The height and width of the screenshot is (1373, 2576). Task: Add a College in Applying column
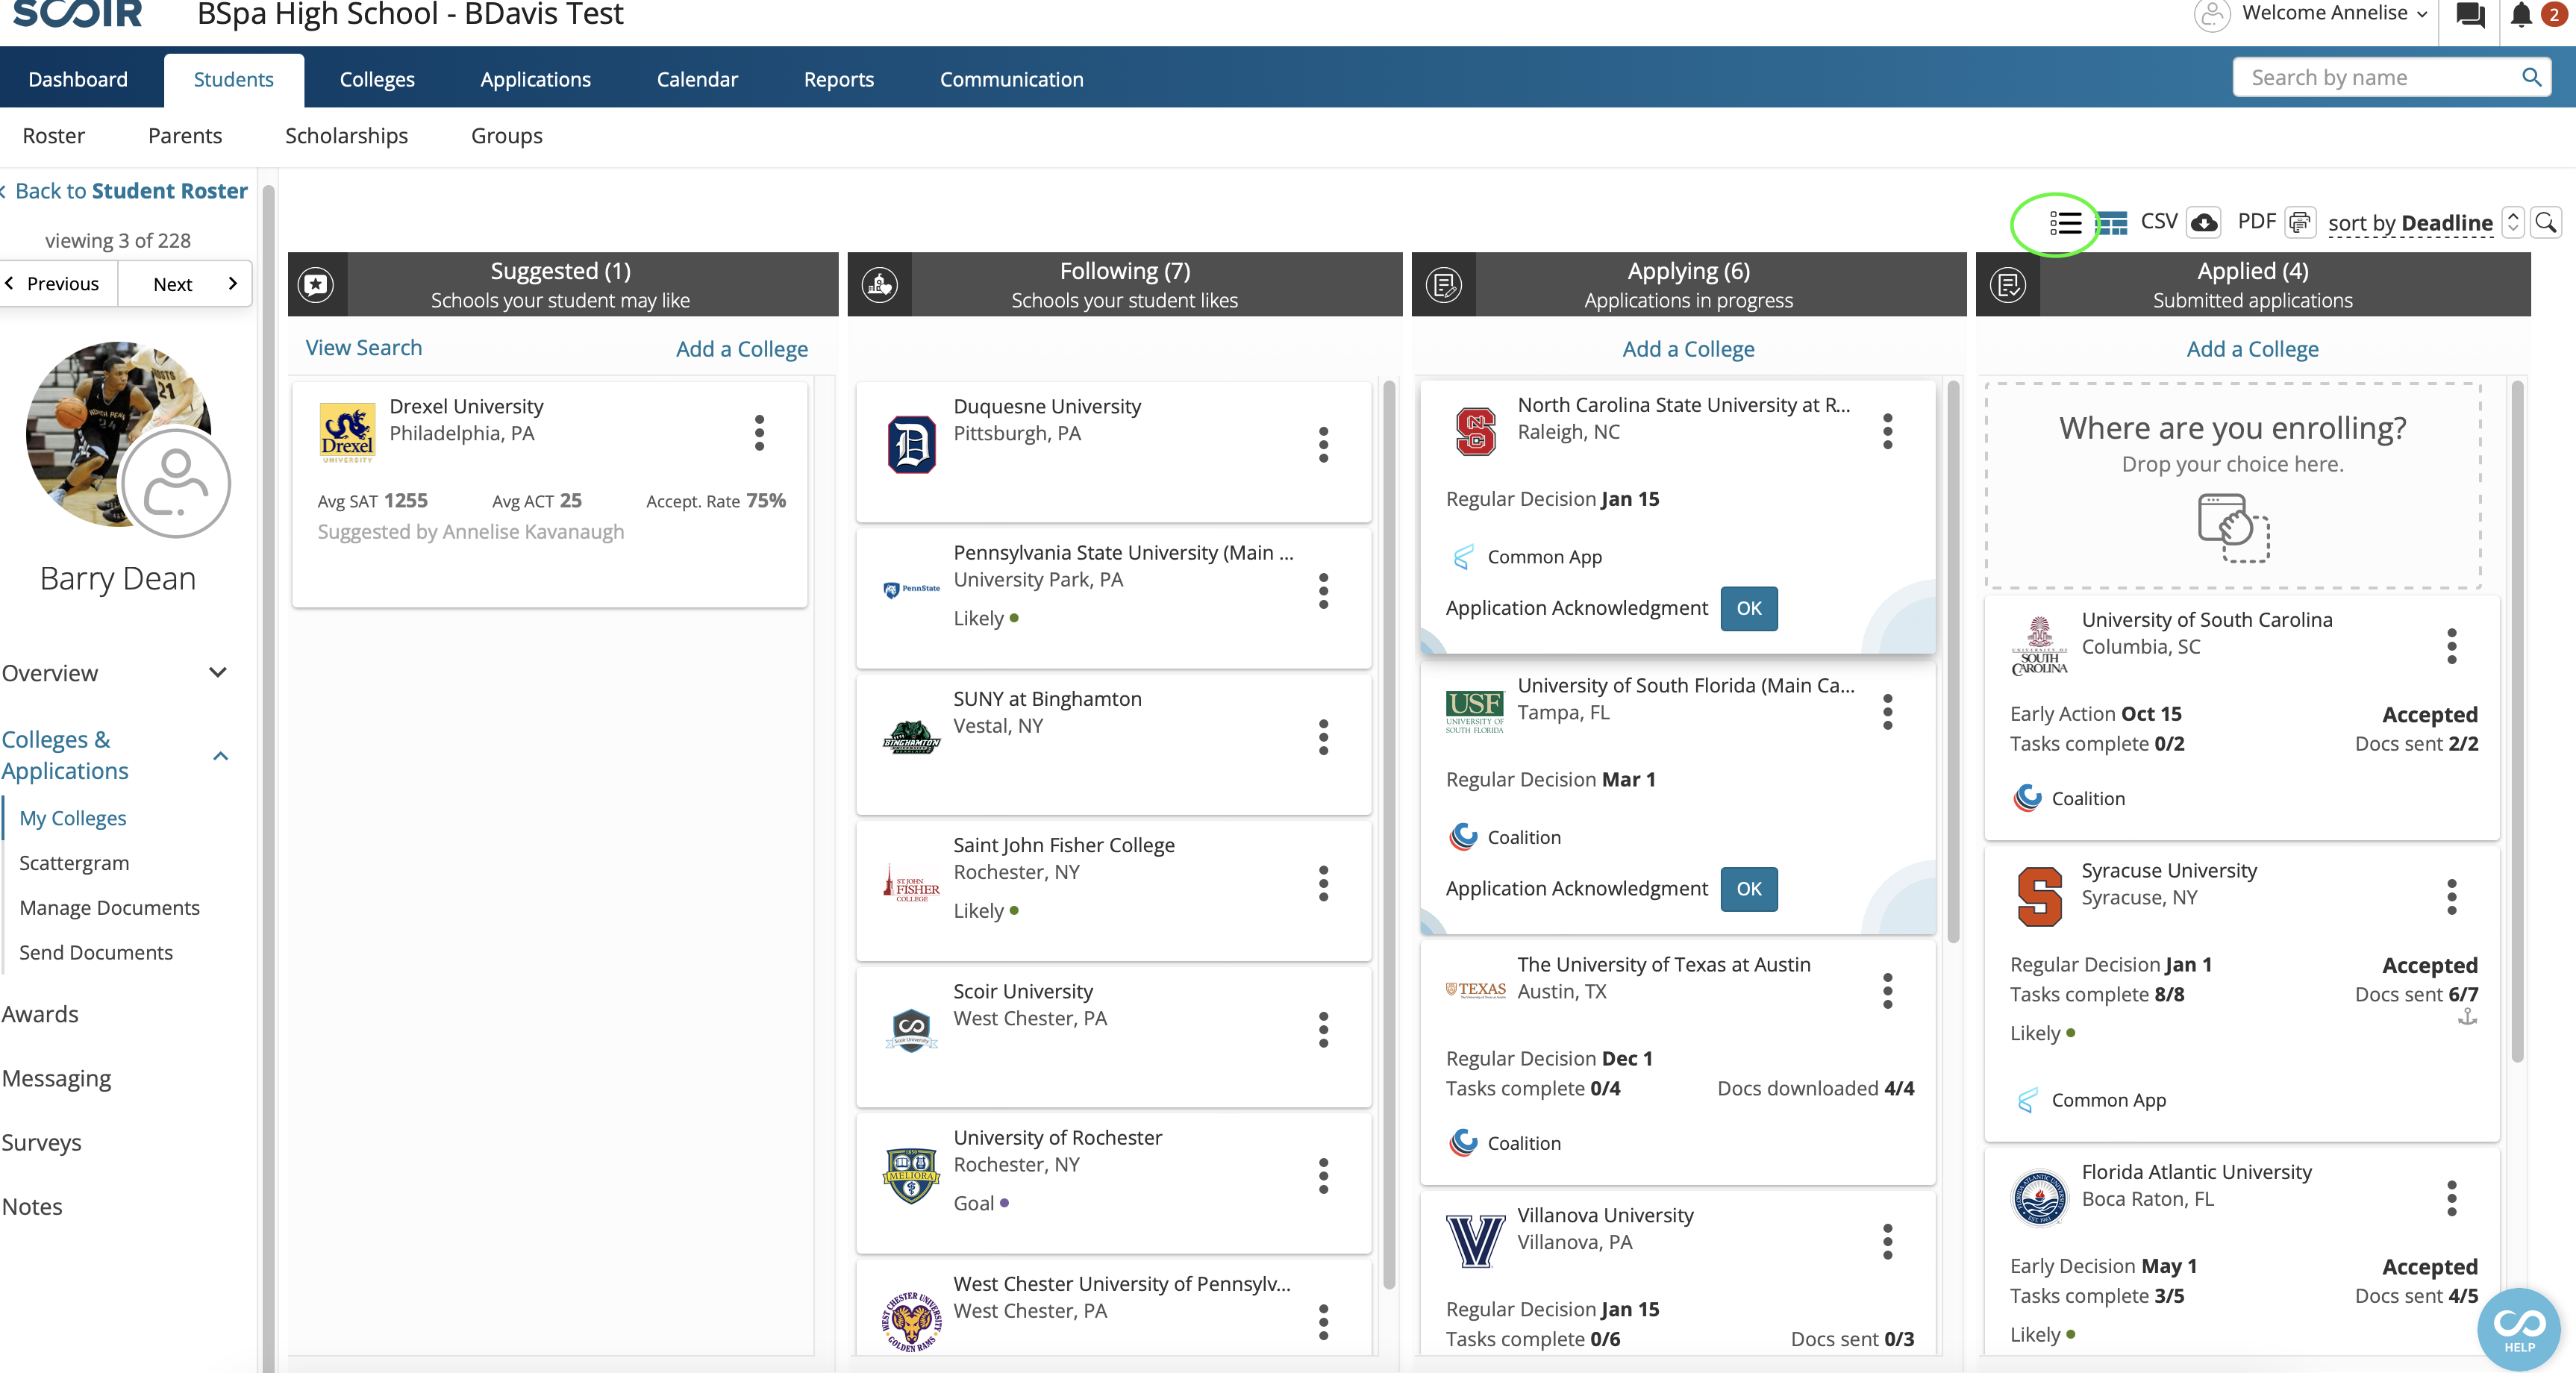pos(1688,349)
